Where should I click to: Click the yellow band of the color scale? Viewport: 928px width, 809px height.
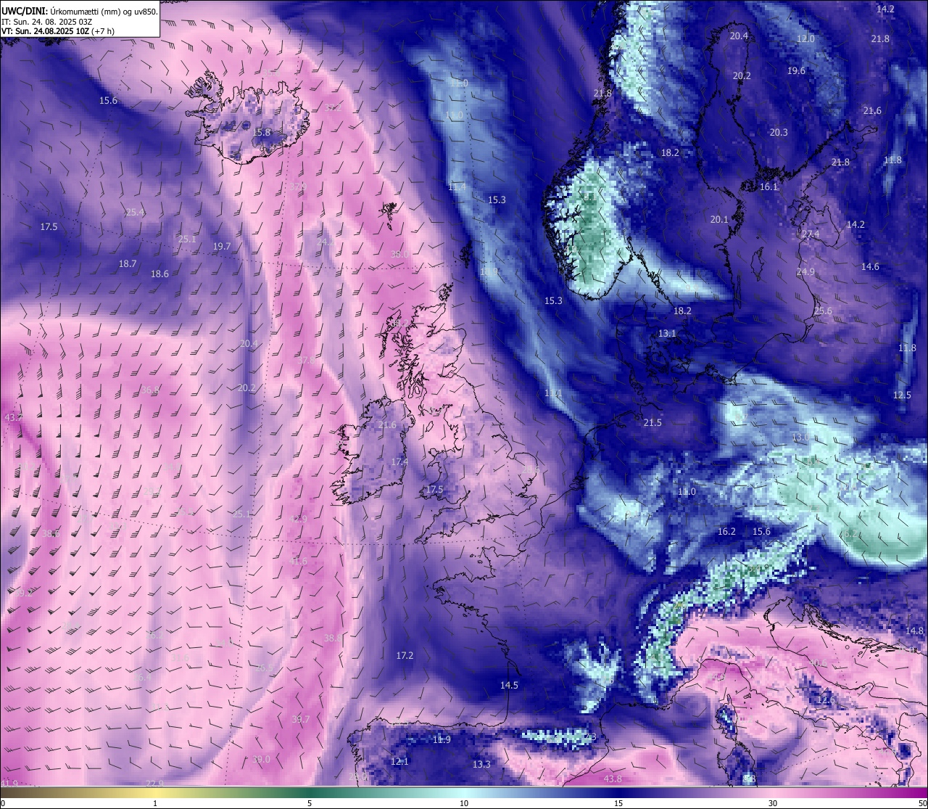(x=155, y=793)
